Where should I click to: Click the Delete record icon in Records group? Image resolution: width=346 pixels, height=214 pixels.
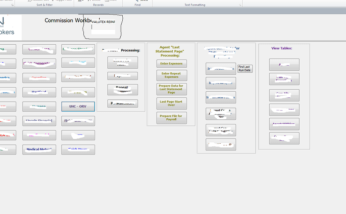90,1
